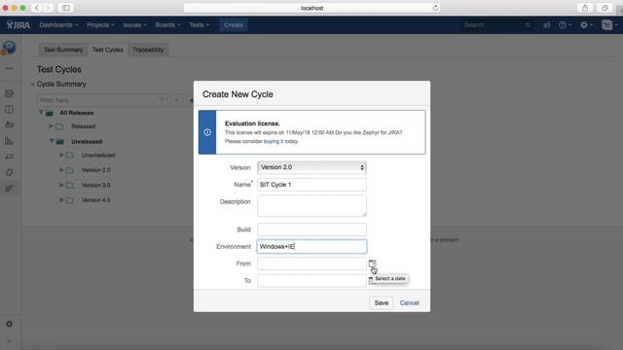Open the Dashboards menu

58,25
